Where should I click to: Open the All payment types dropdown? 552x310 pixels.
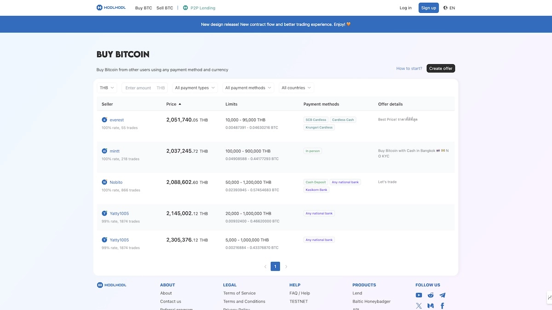(195, 88)
